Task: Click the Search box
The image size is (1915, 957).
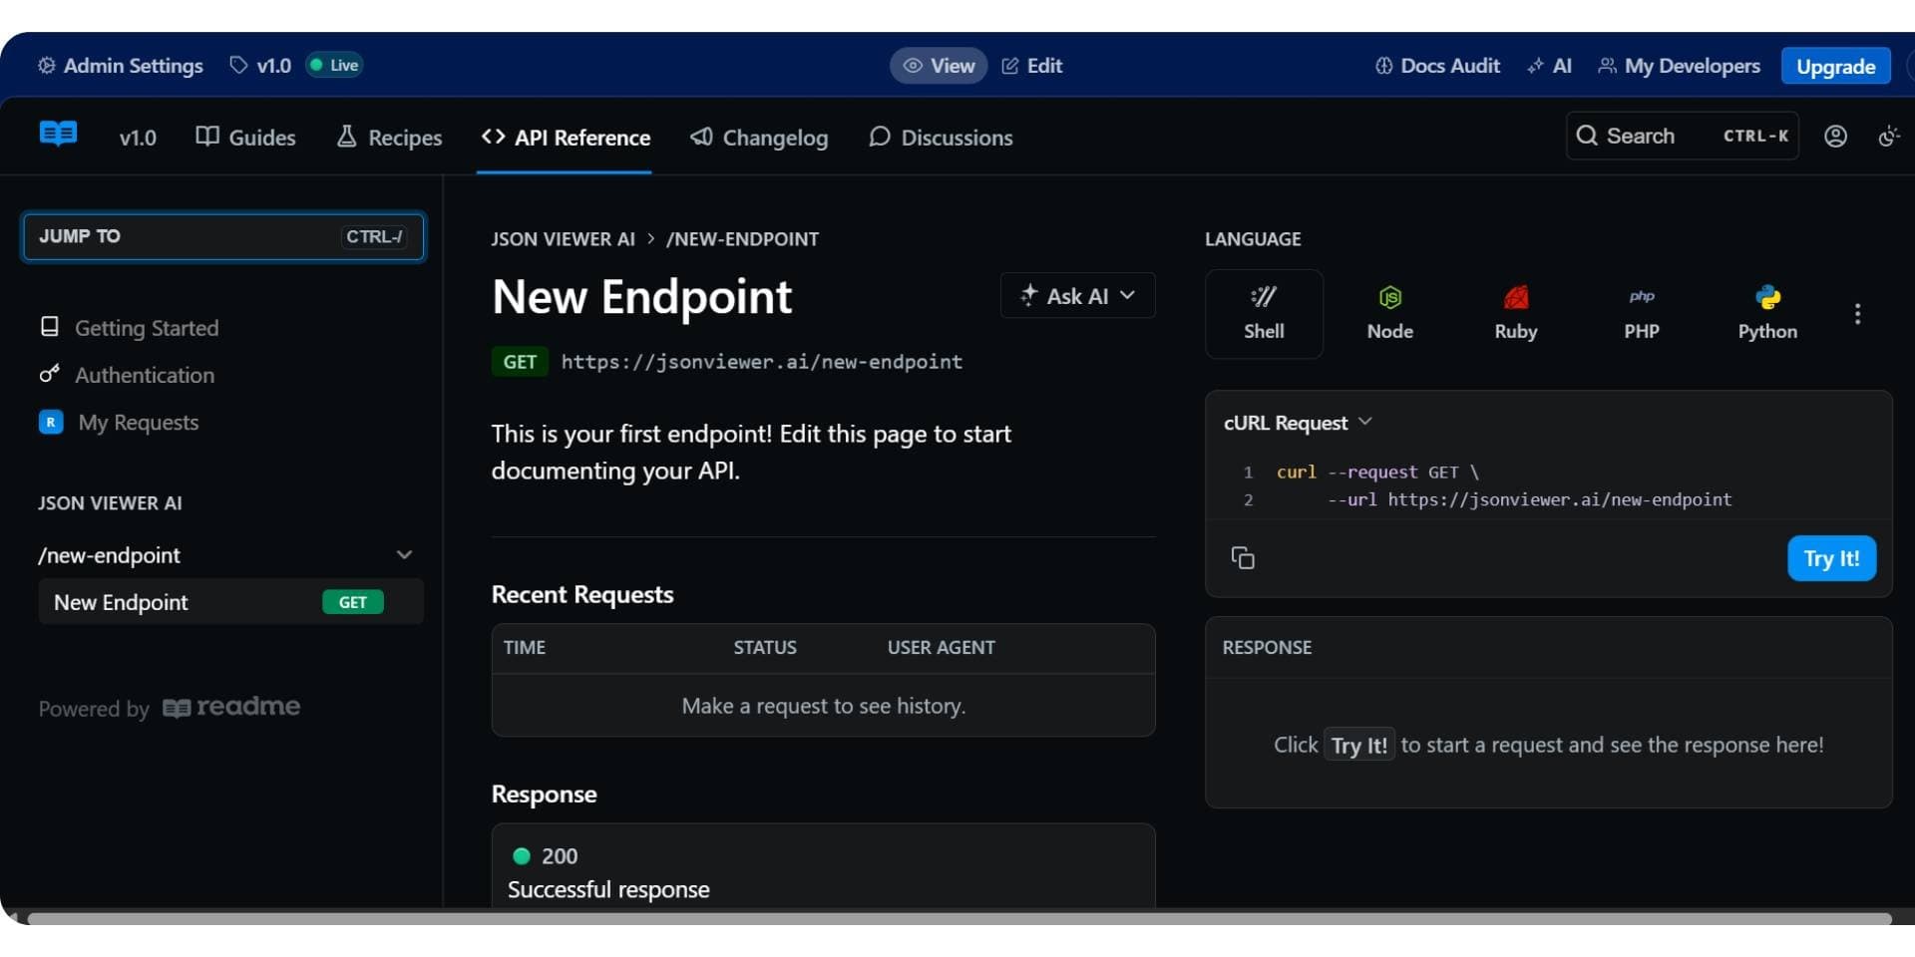Action: coord(1683,136)
